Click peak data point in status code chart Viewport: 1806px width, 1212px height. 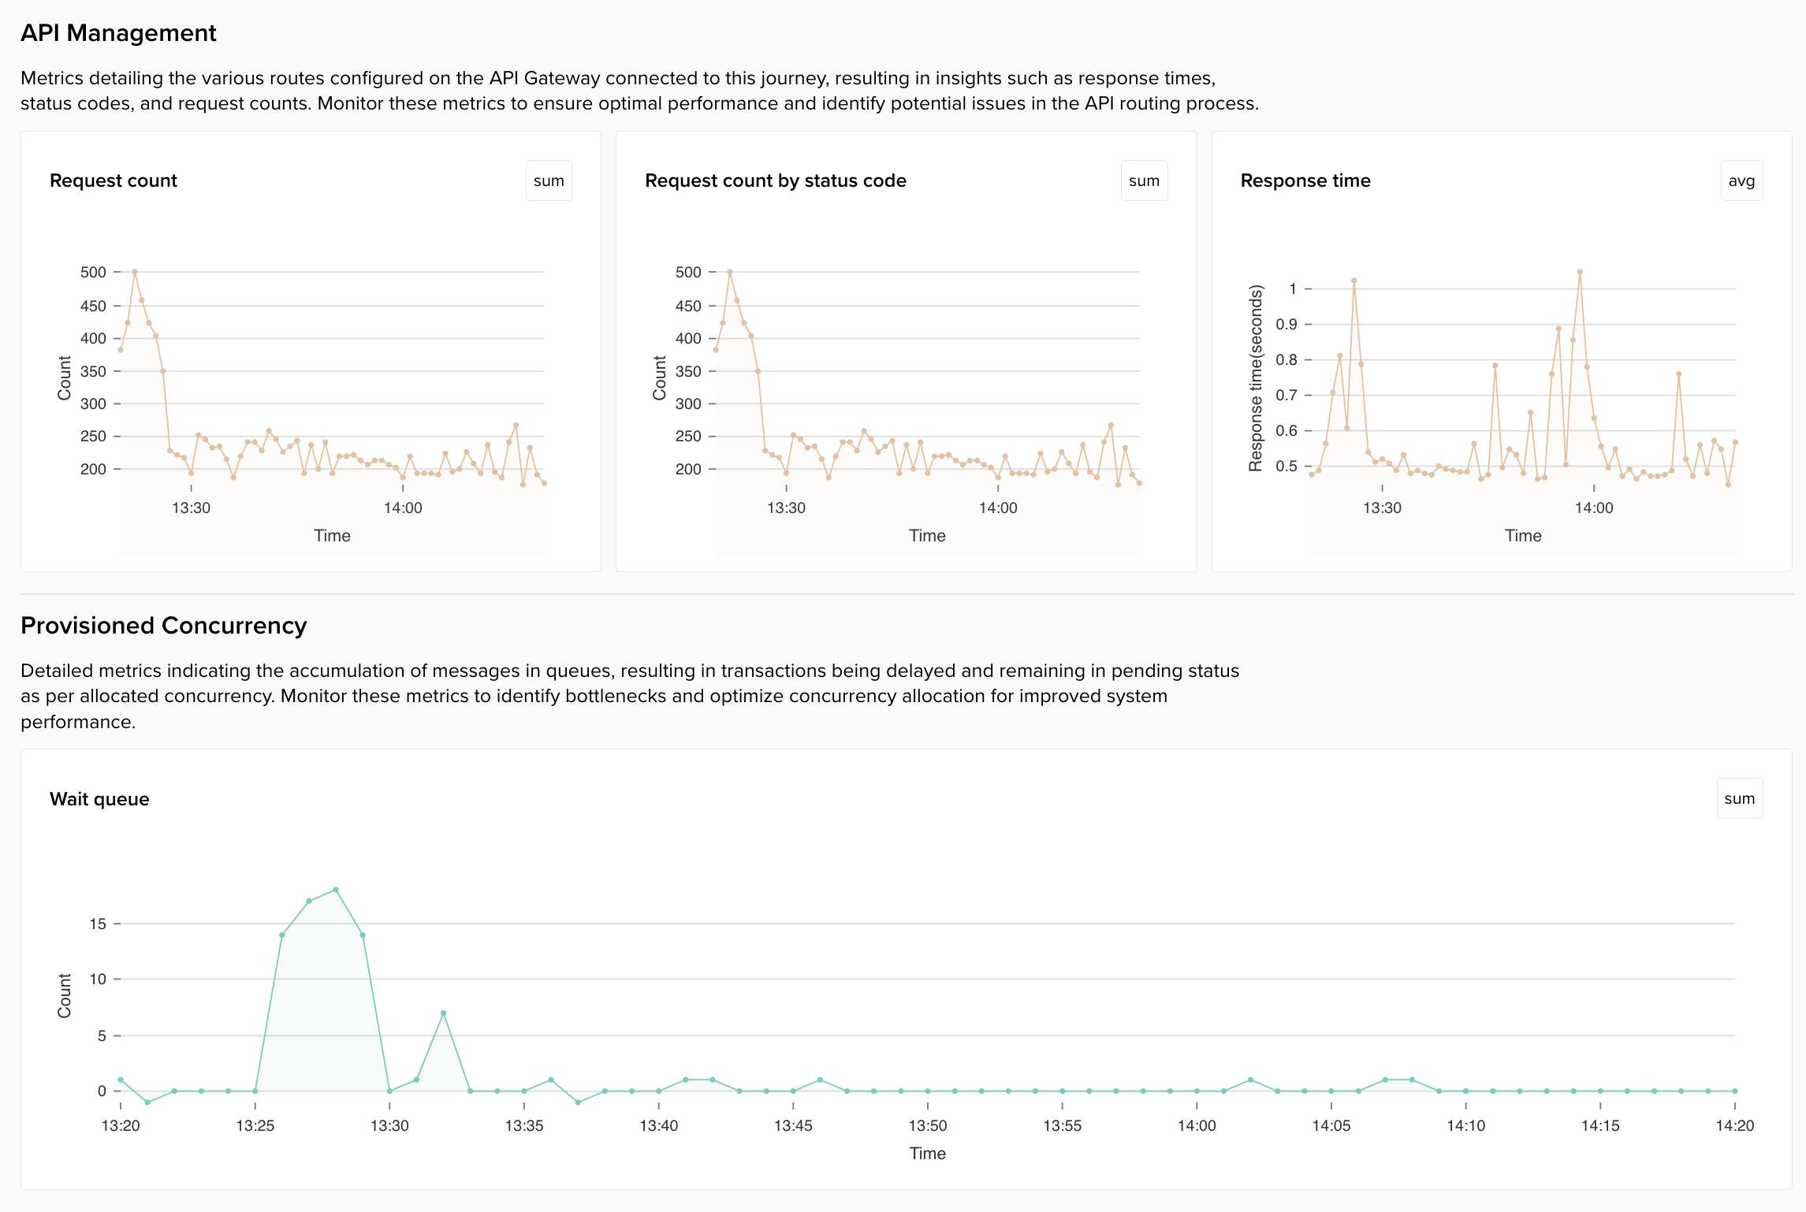point(730,272)
